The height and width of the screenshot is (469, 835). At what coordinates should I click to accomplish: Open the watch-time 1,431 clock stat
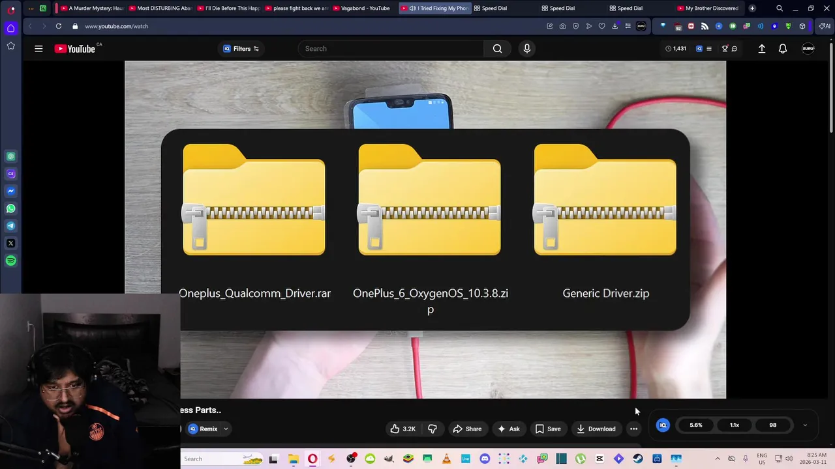[x=676, y=49]
